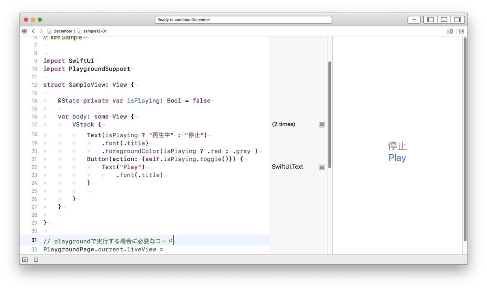Click the SwiftUI.Text result label
This screenshot has width=487, height=290.
[287, 167]
